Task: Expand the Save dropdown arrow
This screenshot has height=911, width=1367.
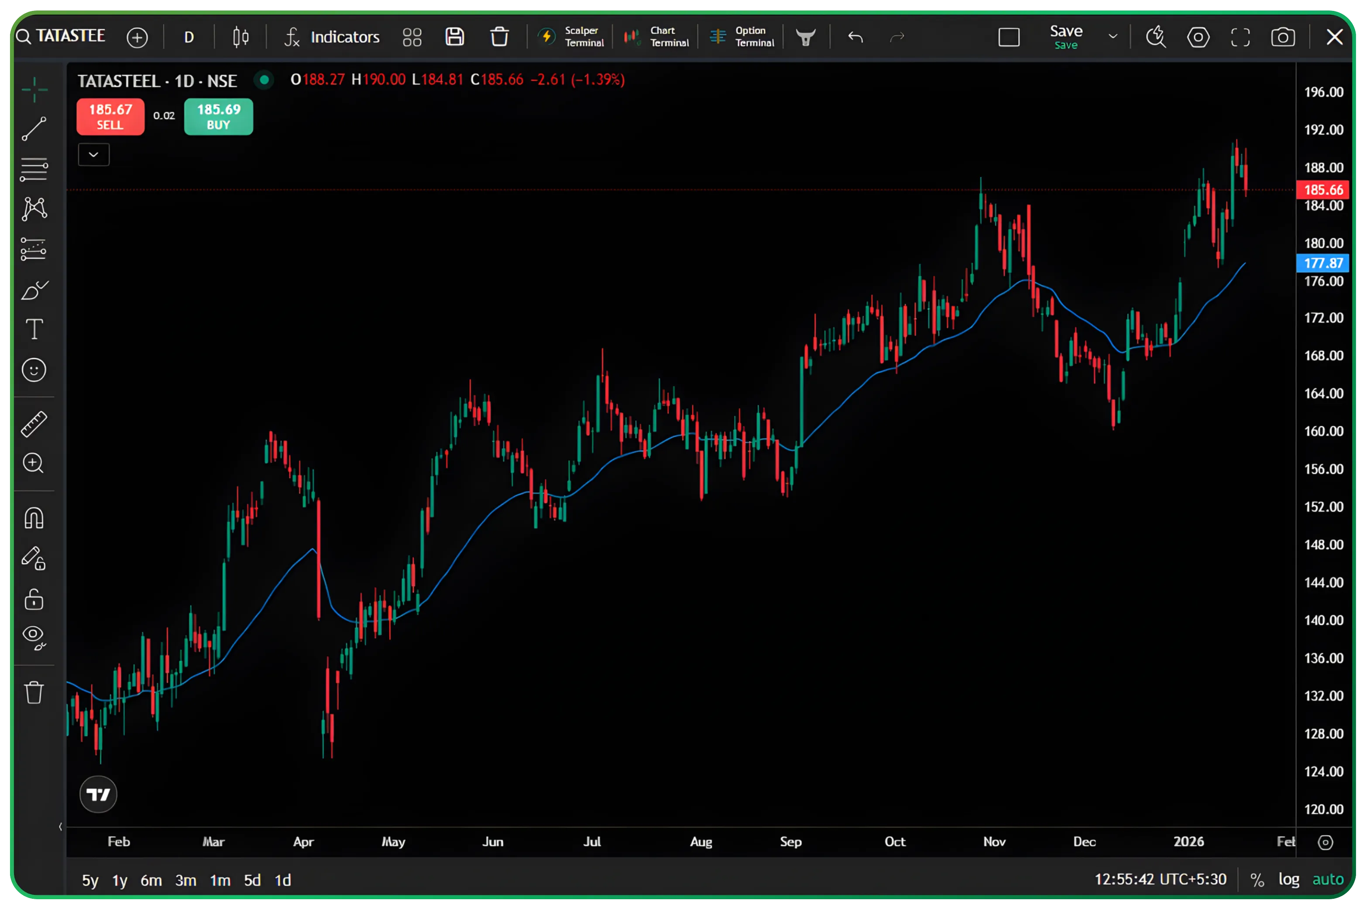Action: [1113, 37]
